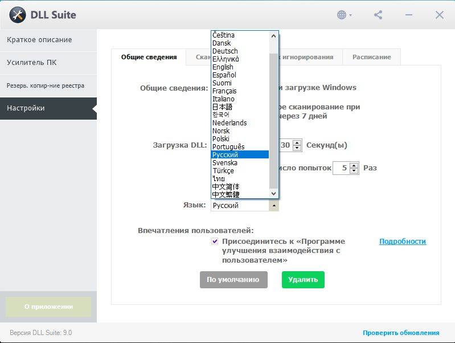Screen dimensions: 455x343
Task: Select highlighted Русский list entry
Action: 240,155
